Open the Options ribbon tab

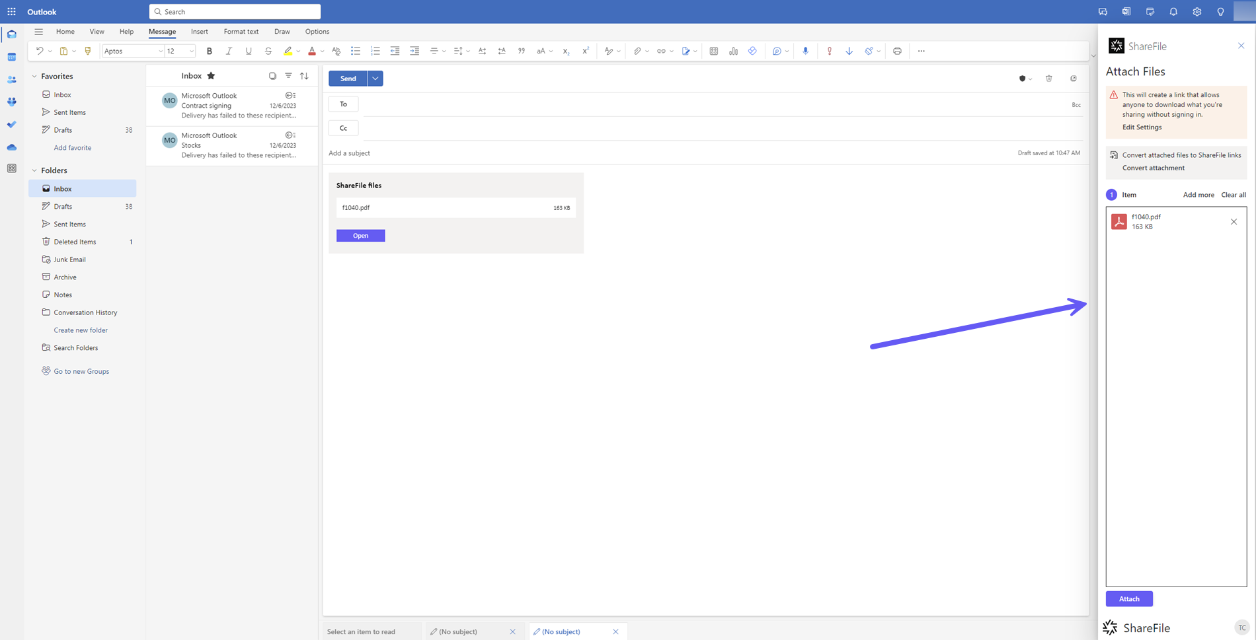pyautogui.click(x=317, y=32)
